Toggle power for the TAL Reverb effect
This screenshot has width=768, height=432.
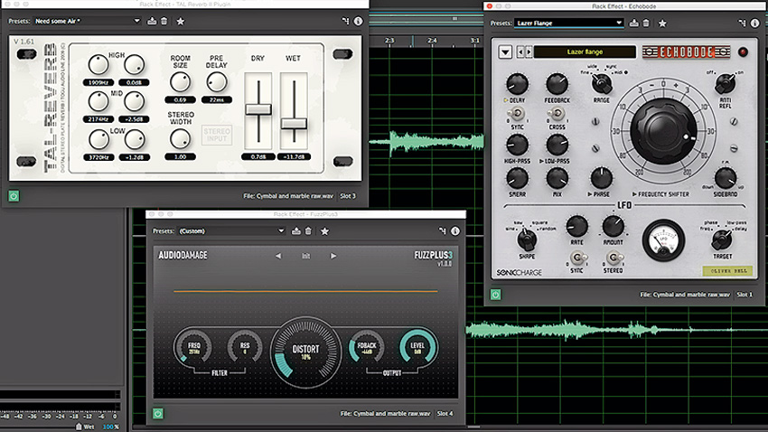click(14, 195)
